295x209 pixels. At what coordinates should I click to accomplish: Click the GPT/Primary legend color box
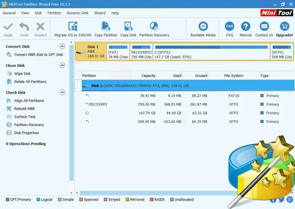(7, 200)
